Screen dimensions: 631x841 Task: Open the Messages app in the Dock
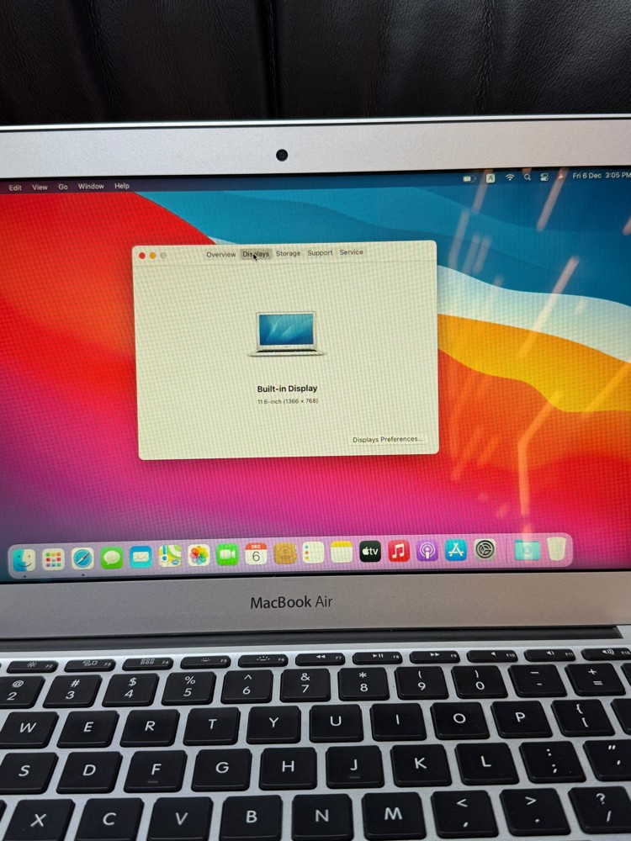tap(112, 558)
